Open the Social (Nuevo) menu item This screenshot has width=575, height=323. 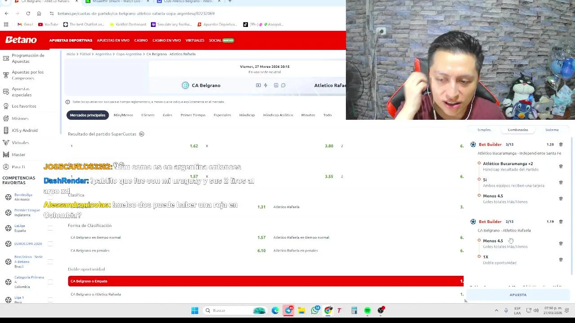pyautogui.click(x=221, y=40)
